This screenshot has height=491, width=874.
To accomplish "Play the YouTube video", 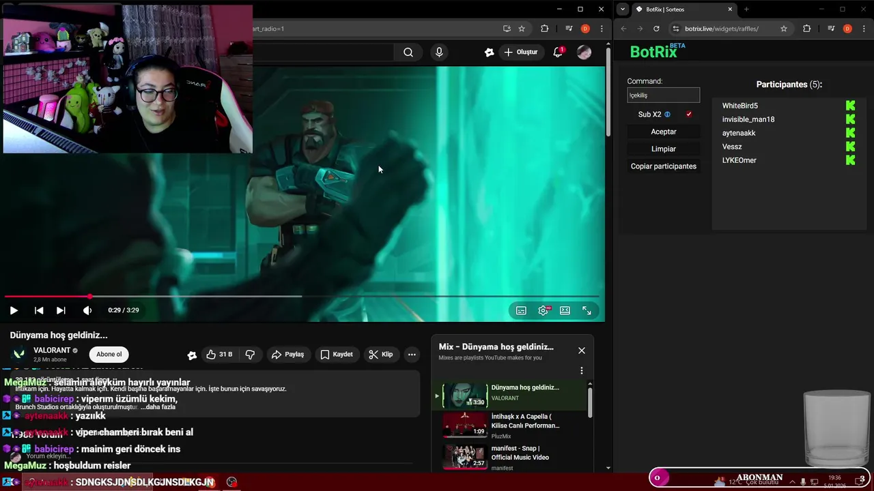I will click(x=14, y=310).
